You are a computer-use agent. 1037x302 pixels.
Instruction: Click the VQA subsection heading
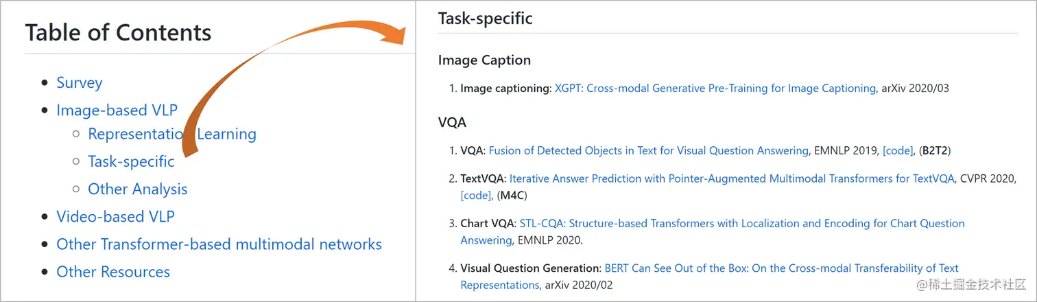tap(452, 123)
